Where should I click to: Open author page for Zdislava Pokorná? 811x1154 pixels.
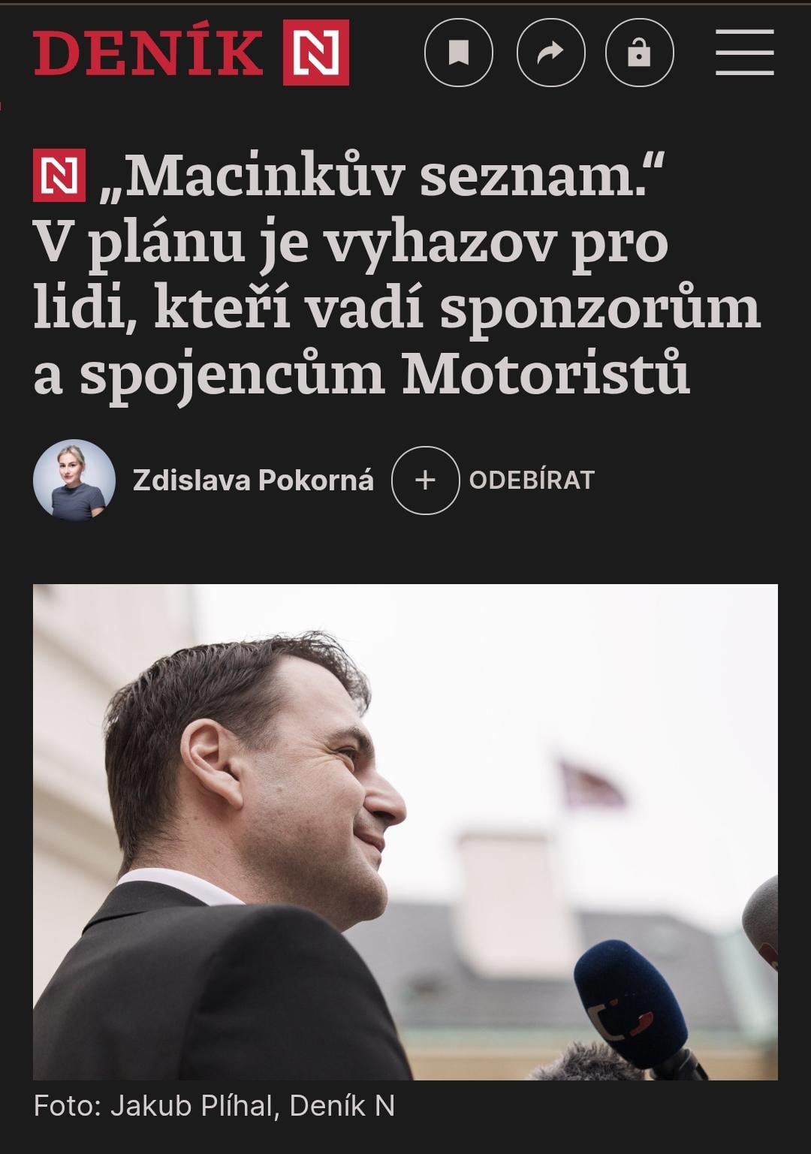(x=253, y=480)
